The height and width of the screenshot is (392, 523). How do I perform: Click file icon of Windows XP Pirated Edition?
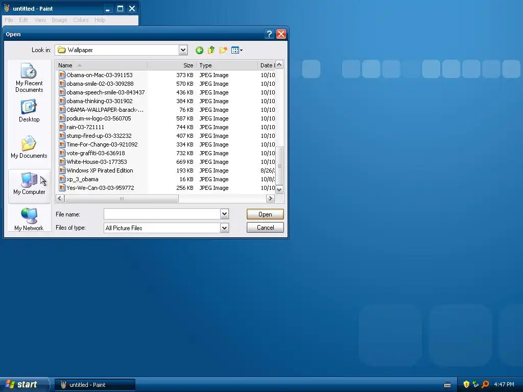click(62, 170)
